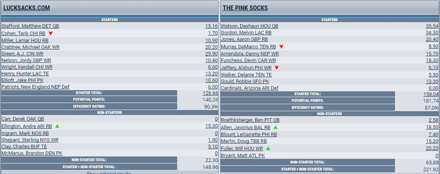Screen dimensions: 440x174
Task: Open THE PINK SOCKS team page
Action: pos(245,8)
